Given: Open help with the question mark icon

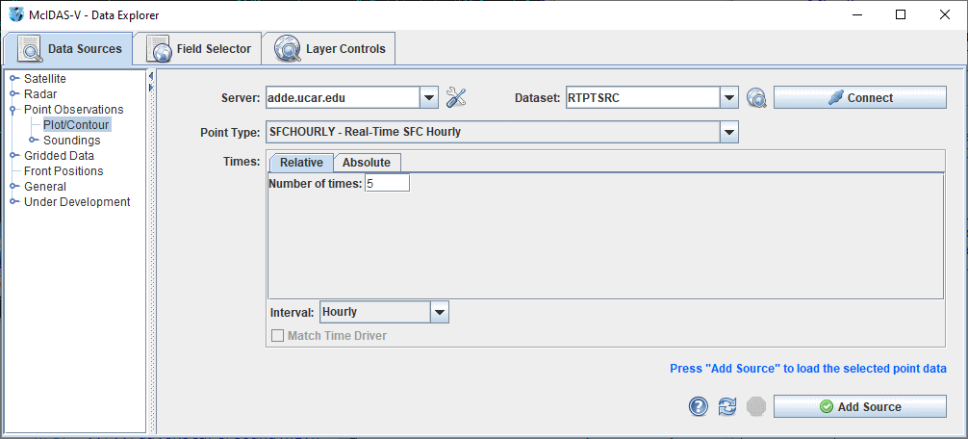Looking at the screenshot, I should click(699, 407).
